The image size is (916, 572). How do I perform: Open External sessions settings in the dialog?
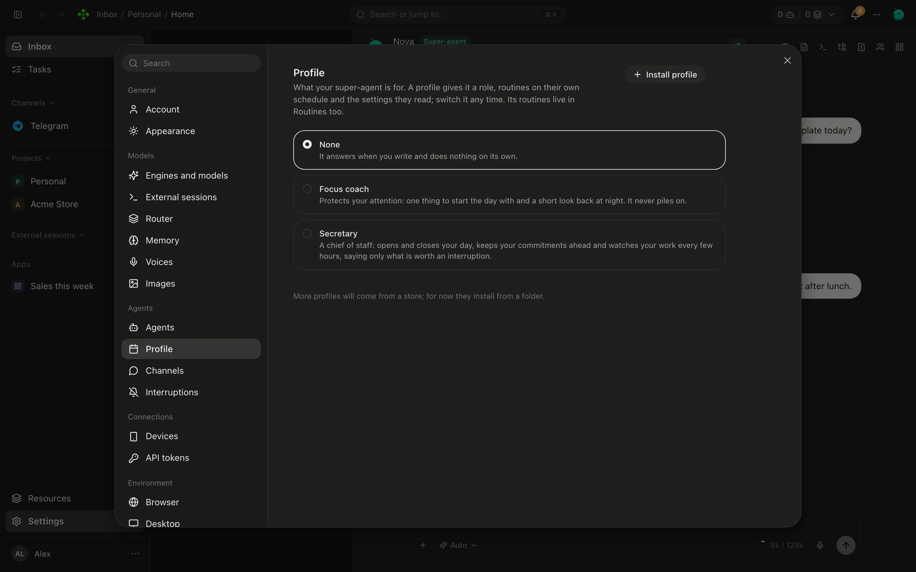pyautogui.click(x=191, y=197)
